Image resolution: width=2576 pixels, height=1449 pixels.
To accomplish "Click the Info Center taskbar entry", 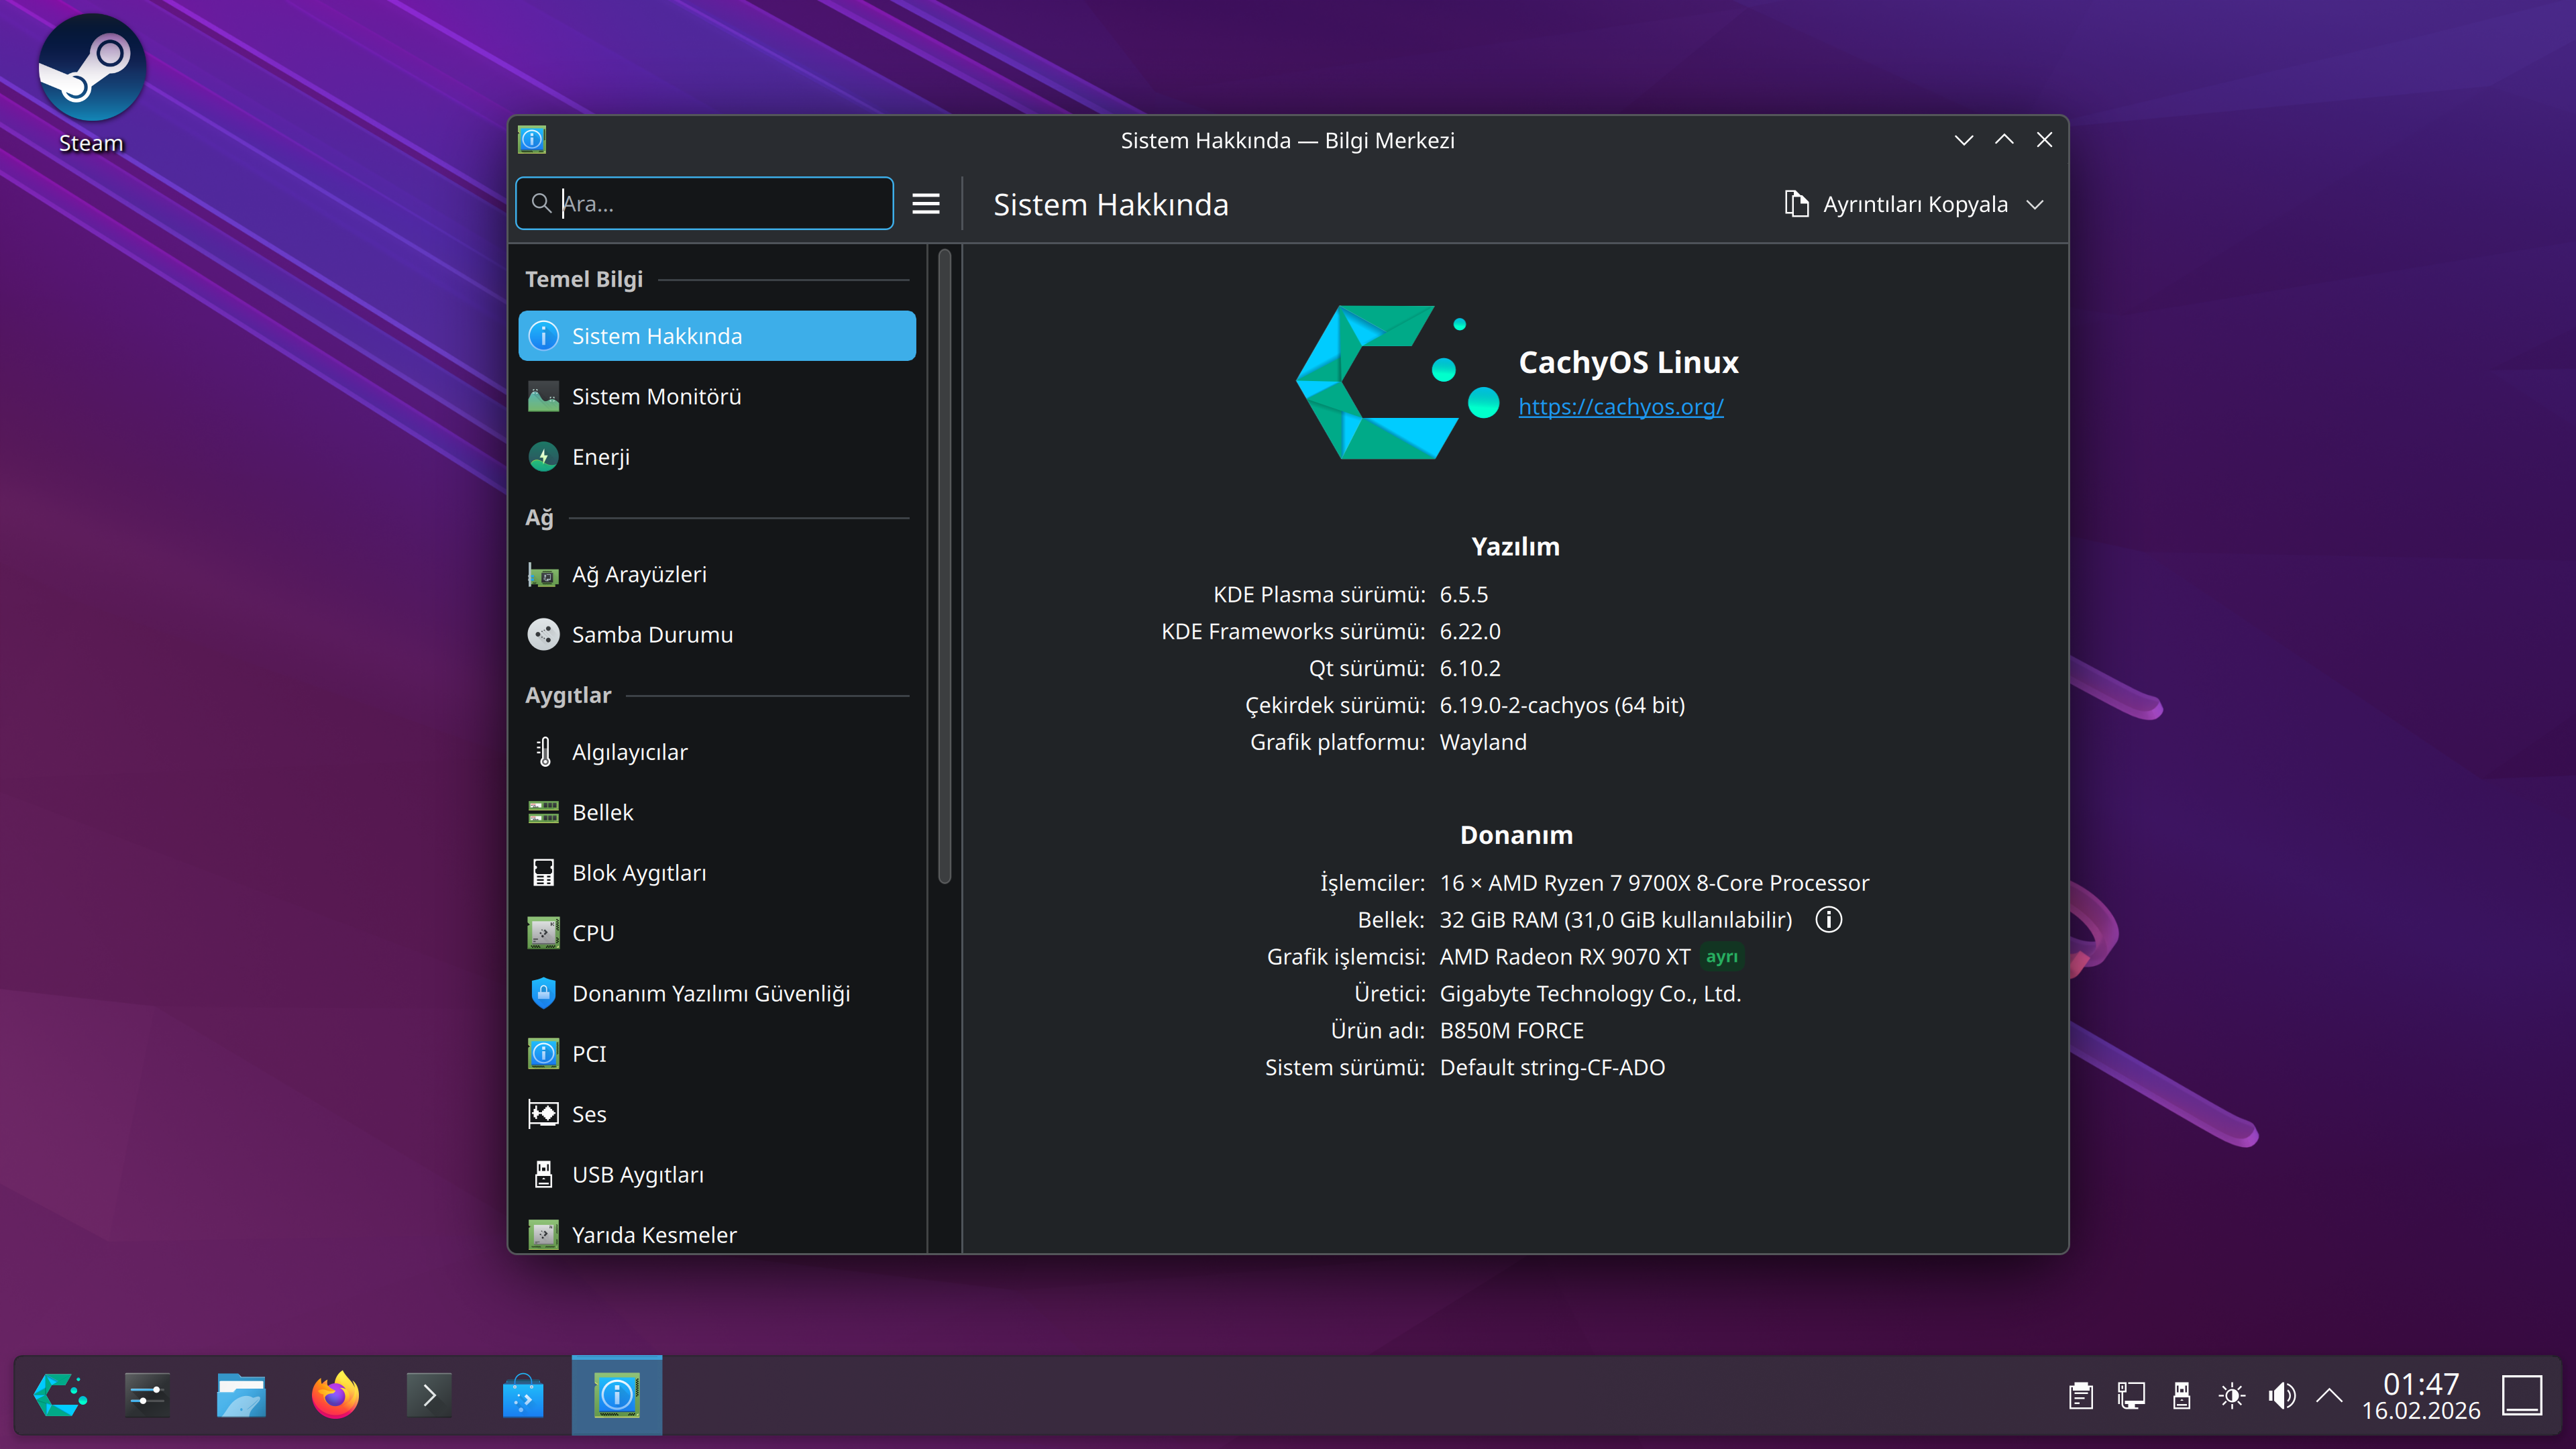I will pos(617,1395).
